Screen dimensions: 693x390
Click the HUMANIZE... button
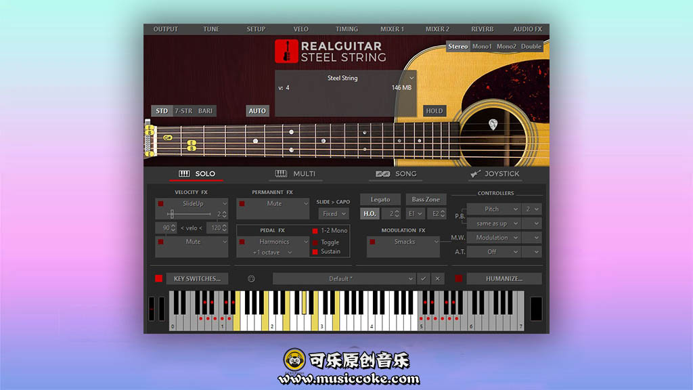click(x=504, y=278)
